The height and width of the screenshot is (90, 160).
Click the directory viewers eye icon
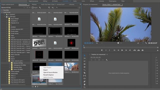click(53, 7)
